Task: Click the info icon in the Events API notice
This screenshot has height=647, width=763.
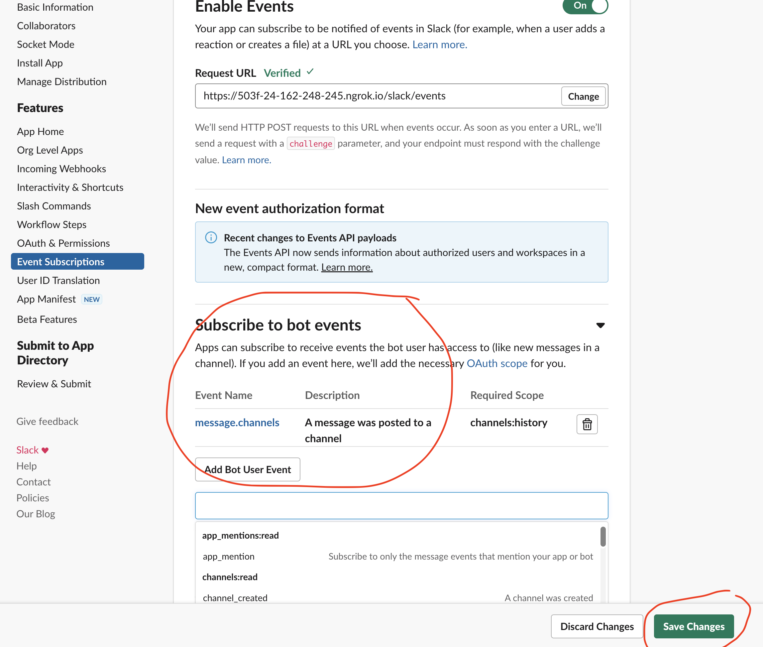Action: (211, 237)
